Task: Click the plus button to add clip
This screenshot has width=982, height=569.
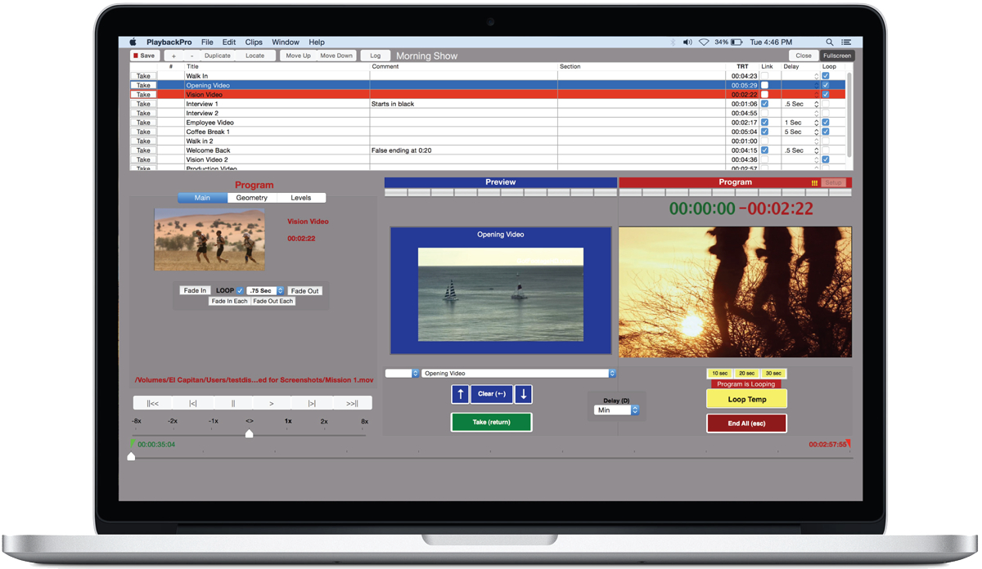Action: coord(173,56)
